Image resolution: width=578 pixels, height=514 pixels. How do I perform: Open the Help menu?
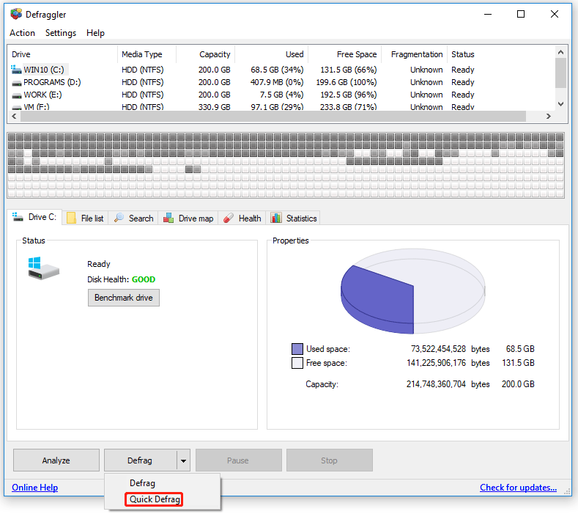pos(95,33)
